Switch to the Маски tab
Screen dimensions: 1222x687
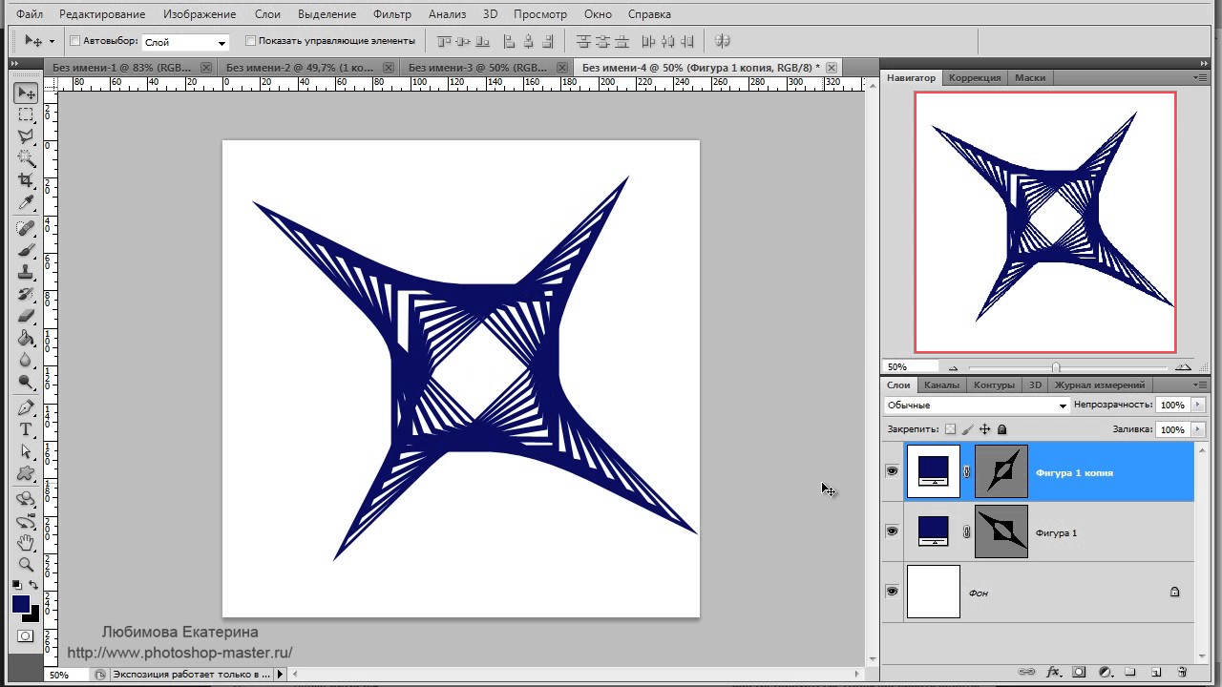(1030, 77)
